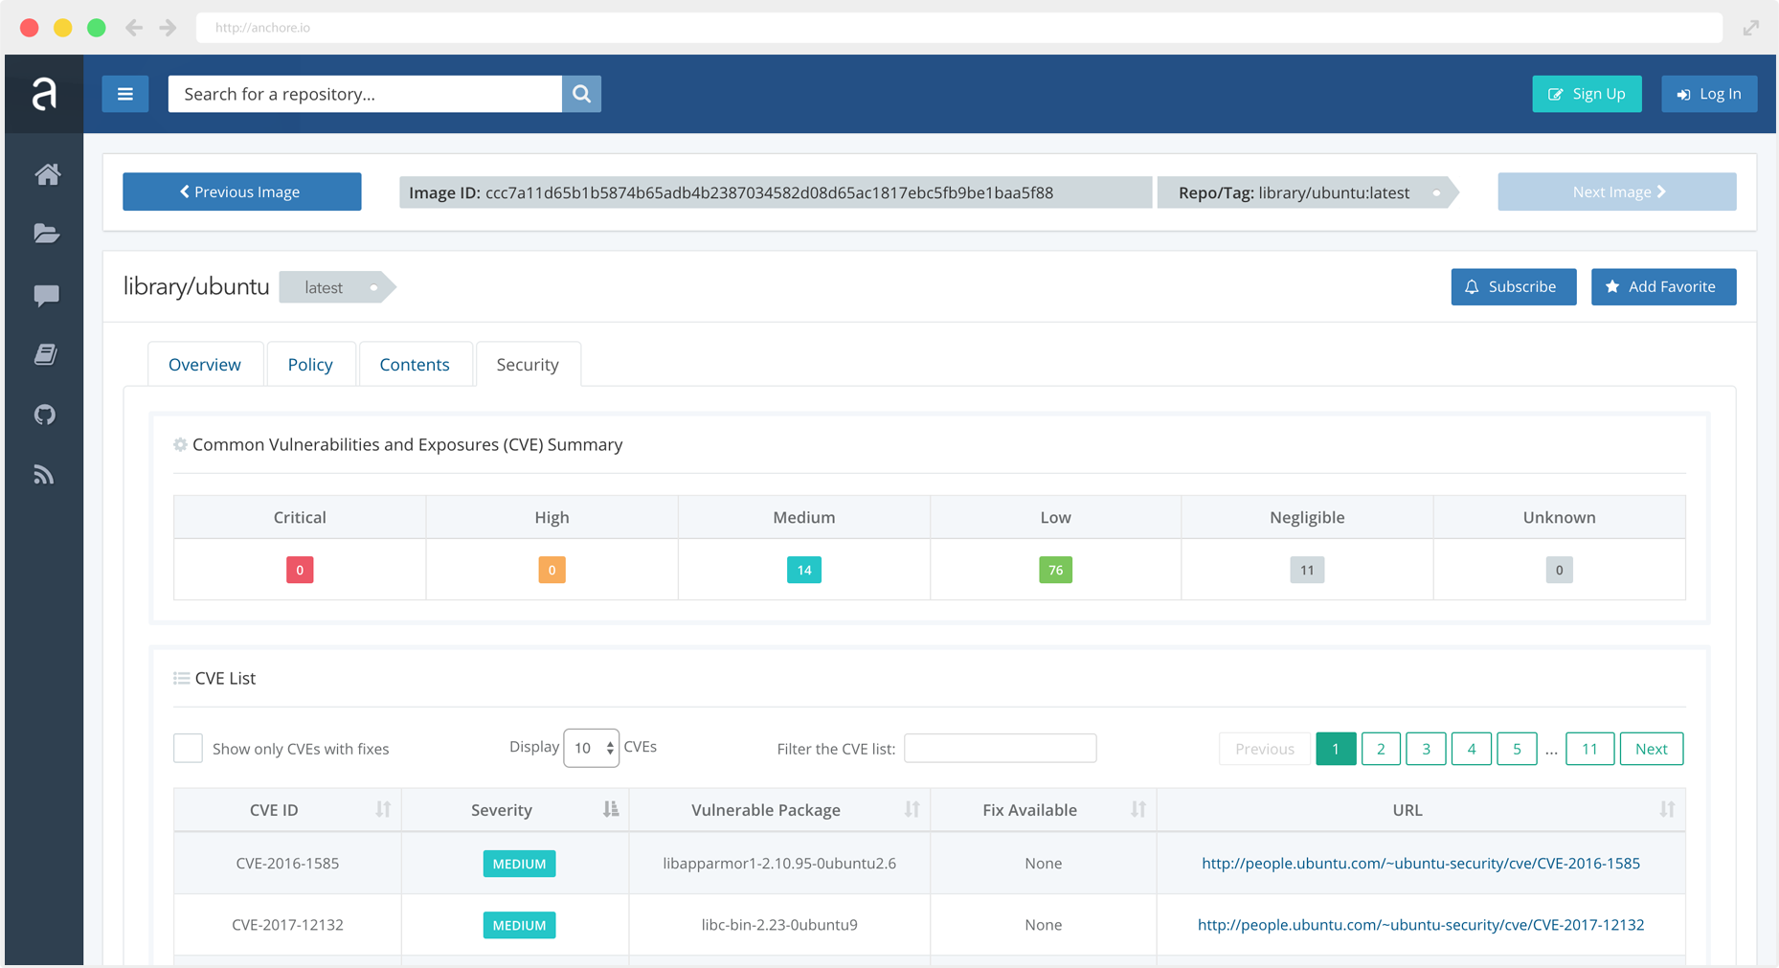Click libapparmor1-2.10.95-0ubuntu2.6 package cell
This screenshot has height=968, width=1779.
coord(779,863)
